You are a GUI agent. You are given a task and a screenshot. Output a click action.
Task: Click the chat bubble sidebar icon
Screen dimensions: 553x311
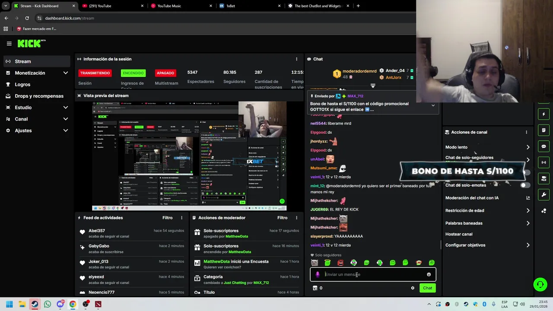543,146
